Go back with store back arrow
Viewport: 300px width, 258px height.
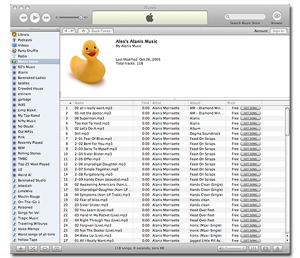(x=66, y=31)
